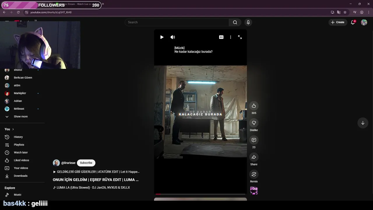Open notifications bell
Screen dimensions: 373x210
[x=353, y=22]
